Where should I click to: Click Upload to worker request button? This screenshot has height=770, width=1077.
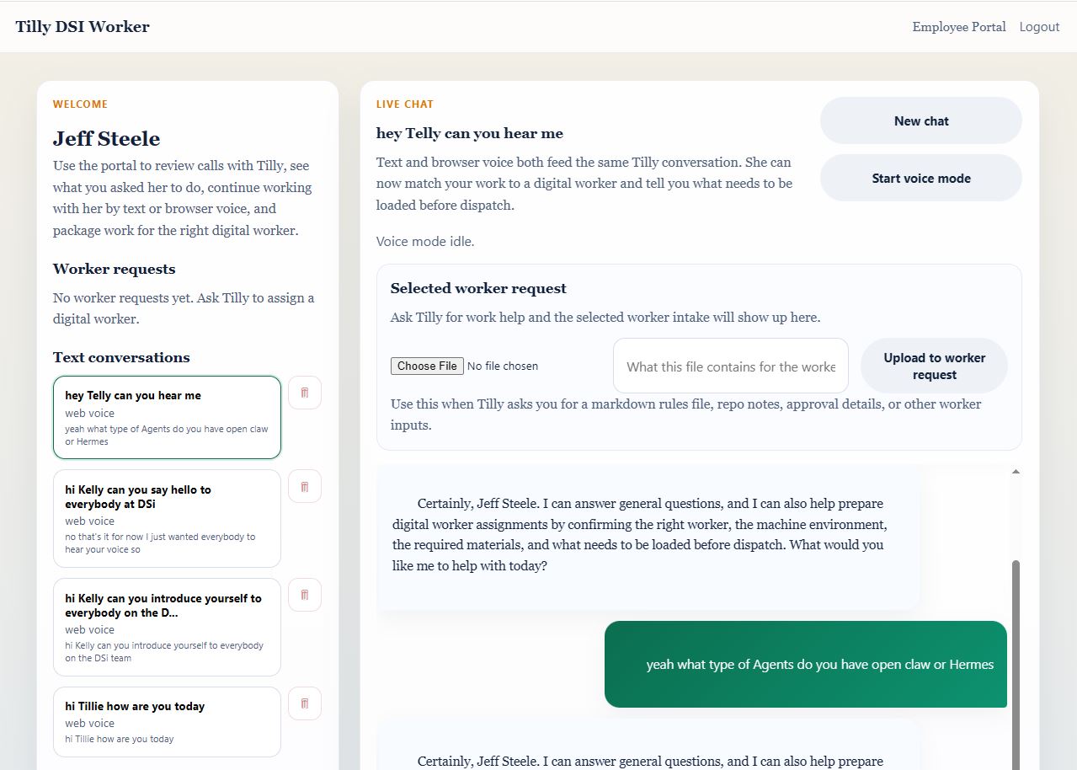point(934,366)
